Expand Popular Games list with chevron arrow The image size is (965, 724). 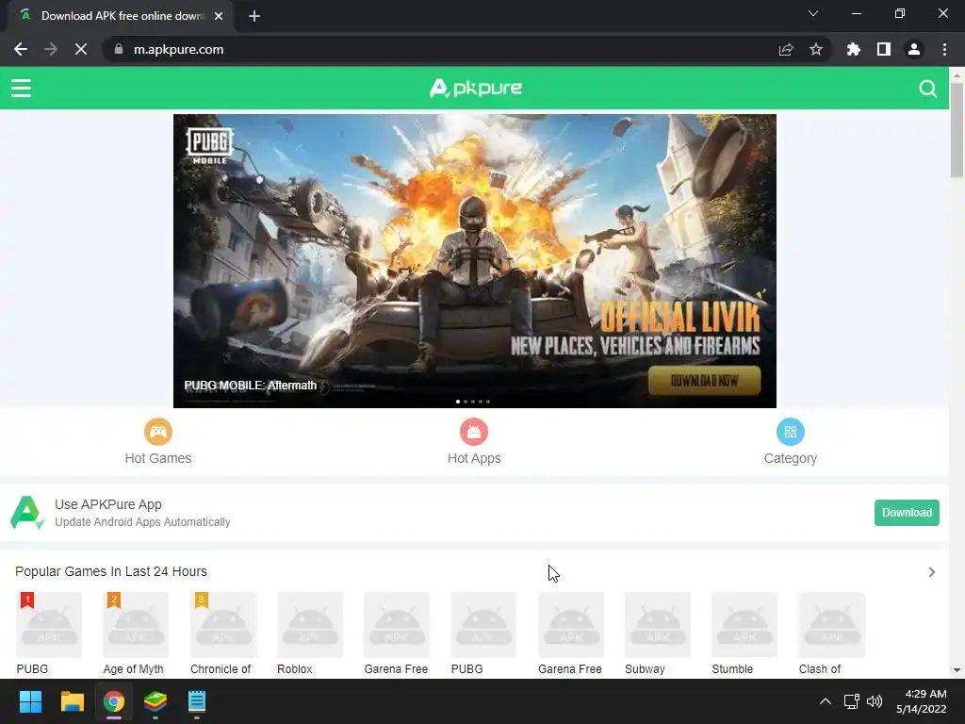(x=932, y=572)
